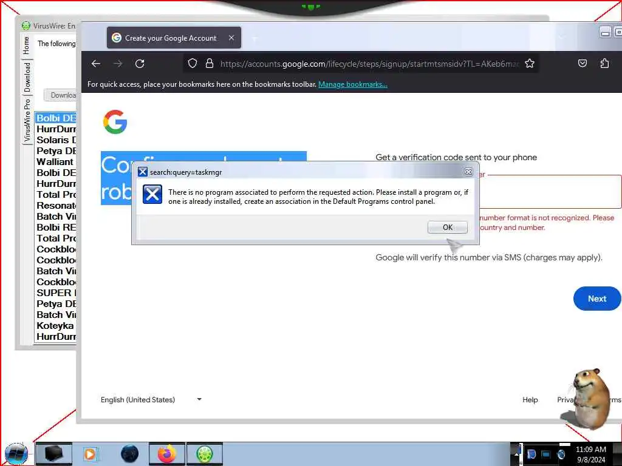Close the Create your Google Account tab
This screenshot has width=622, height=466.
coord(231,38)
